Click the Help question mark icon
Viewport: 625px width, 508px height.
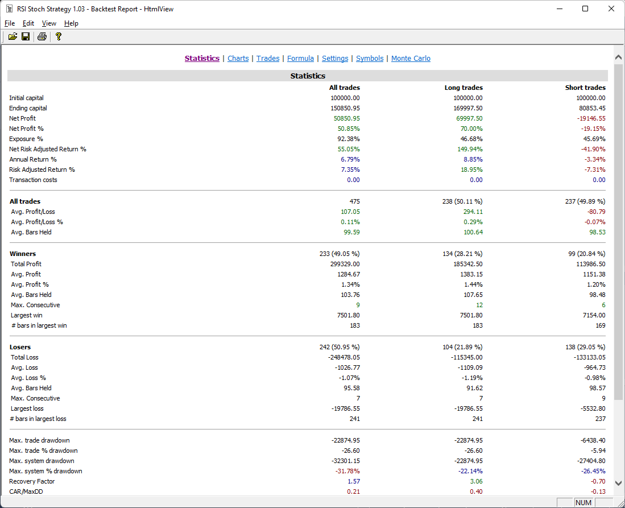click(x=59, y=36)
